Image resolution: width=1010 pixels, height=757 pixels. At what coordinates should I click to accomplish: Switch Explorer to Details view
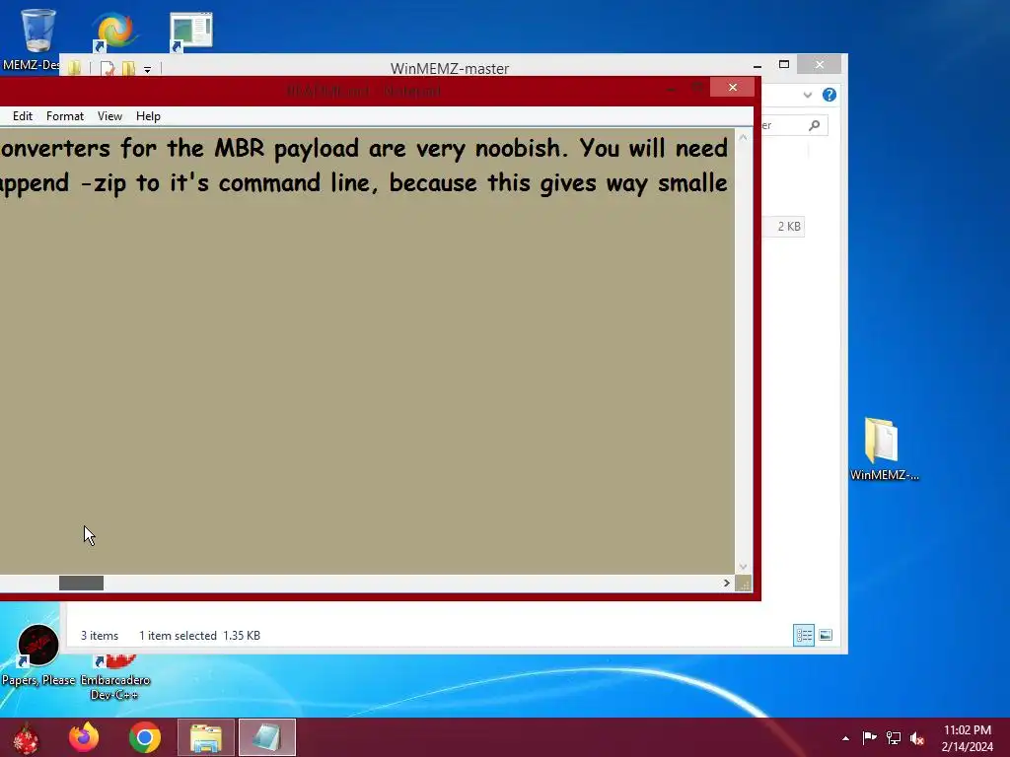tap(804, 636)
